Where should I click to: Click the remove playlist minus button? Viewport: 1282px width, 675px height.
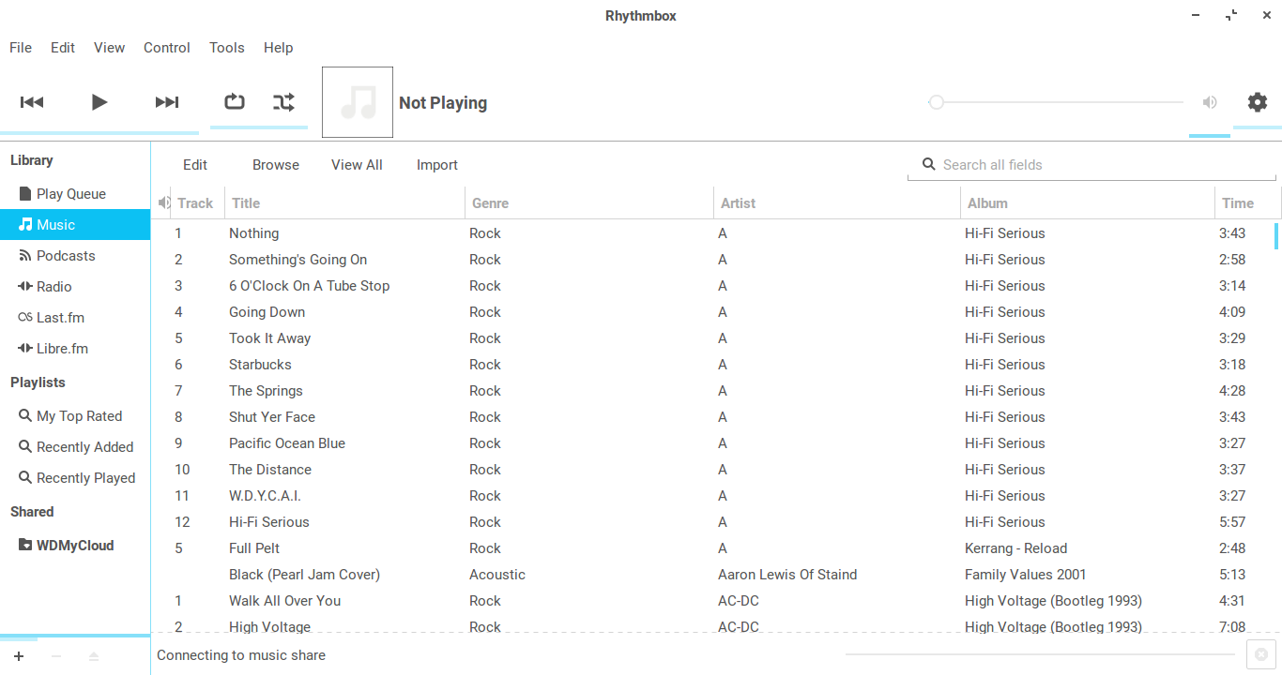point(56,656)
